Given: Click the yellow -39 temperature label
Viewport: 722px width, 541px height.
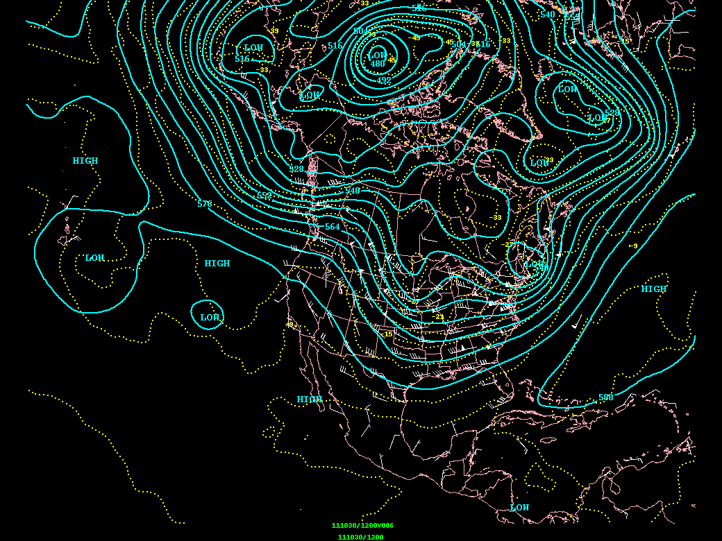Looking at the screenshot, I should [274, 31].
